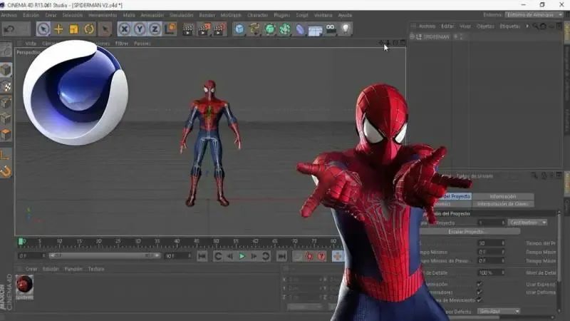Open the Character menu
This screenshot has height=321, width=570.
(x=257, y=15)
